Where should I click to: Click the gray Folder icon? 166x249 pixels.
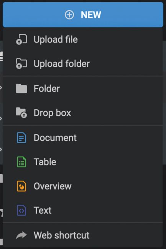(21, 88)
